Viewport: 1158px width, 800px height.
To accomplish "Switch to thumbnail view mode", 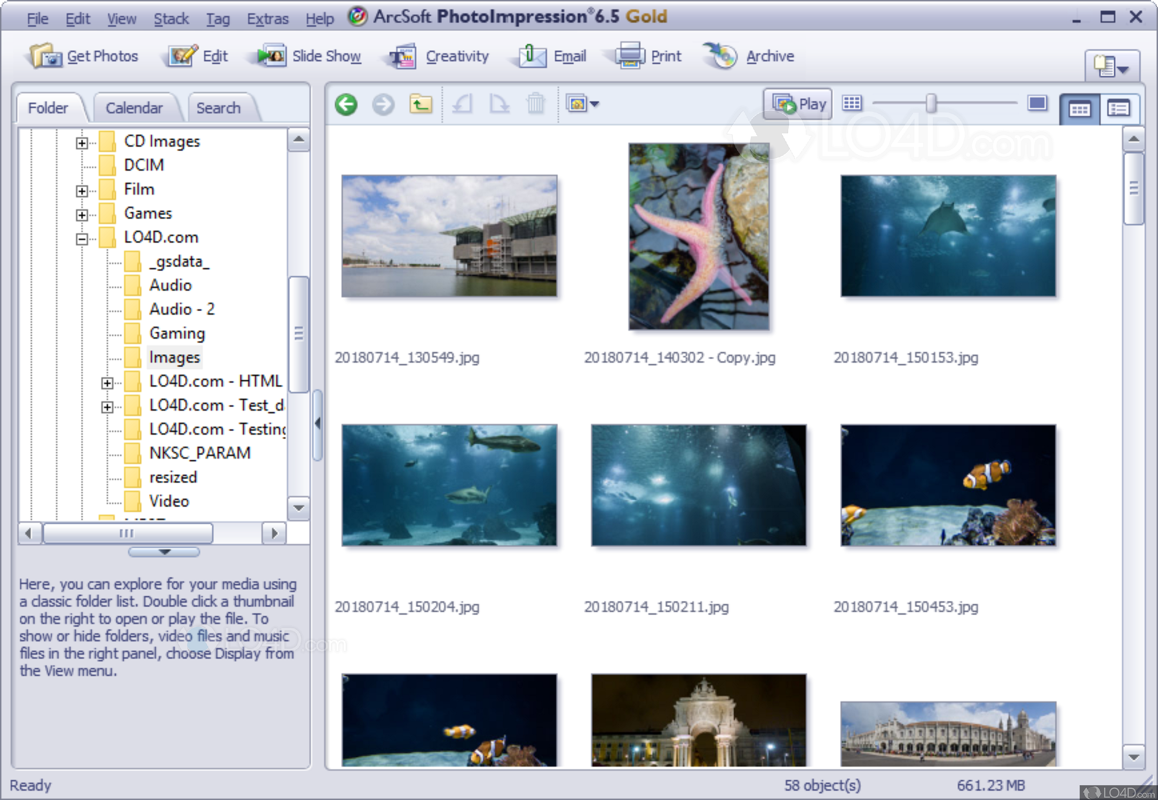I will tap(1079, 109).
